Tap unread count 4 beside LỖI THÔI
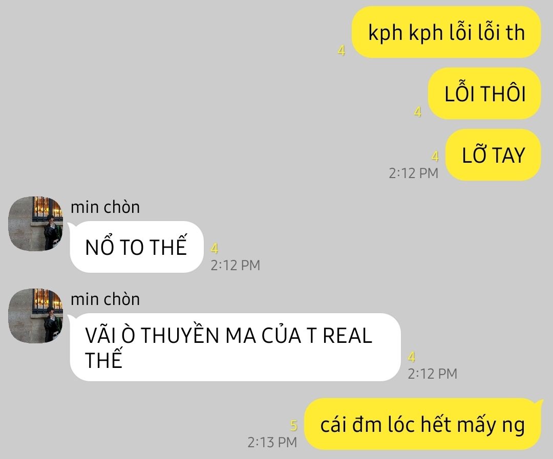The width and height of the screenshot is (553, 459). pos(418,112)
